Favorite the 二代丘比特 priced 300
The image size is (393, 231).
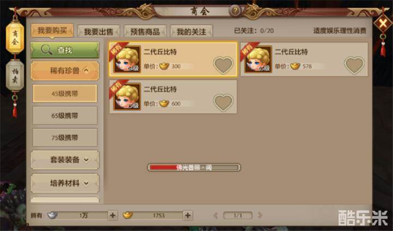pos(223,65)
